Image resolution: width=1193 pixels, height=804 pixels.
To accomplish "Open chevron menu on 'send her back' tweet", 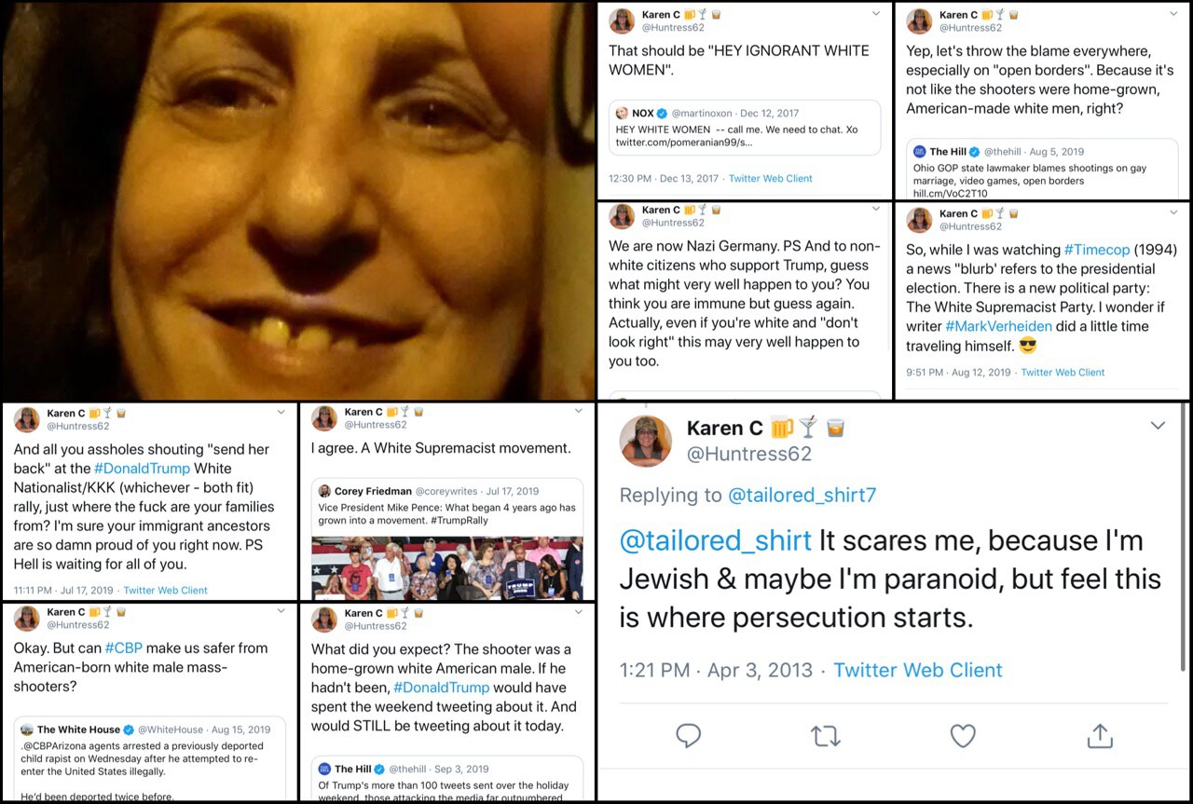I will pyautogui.click(x=281, y=413).
